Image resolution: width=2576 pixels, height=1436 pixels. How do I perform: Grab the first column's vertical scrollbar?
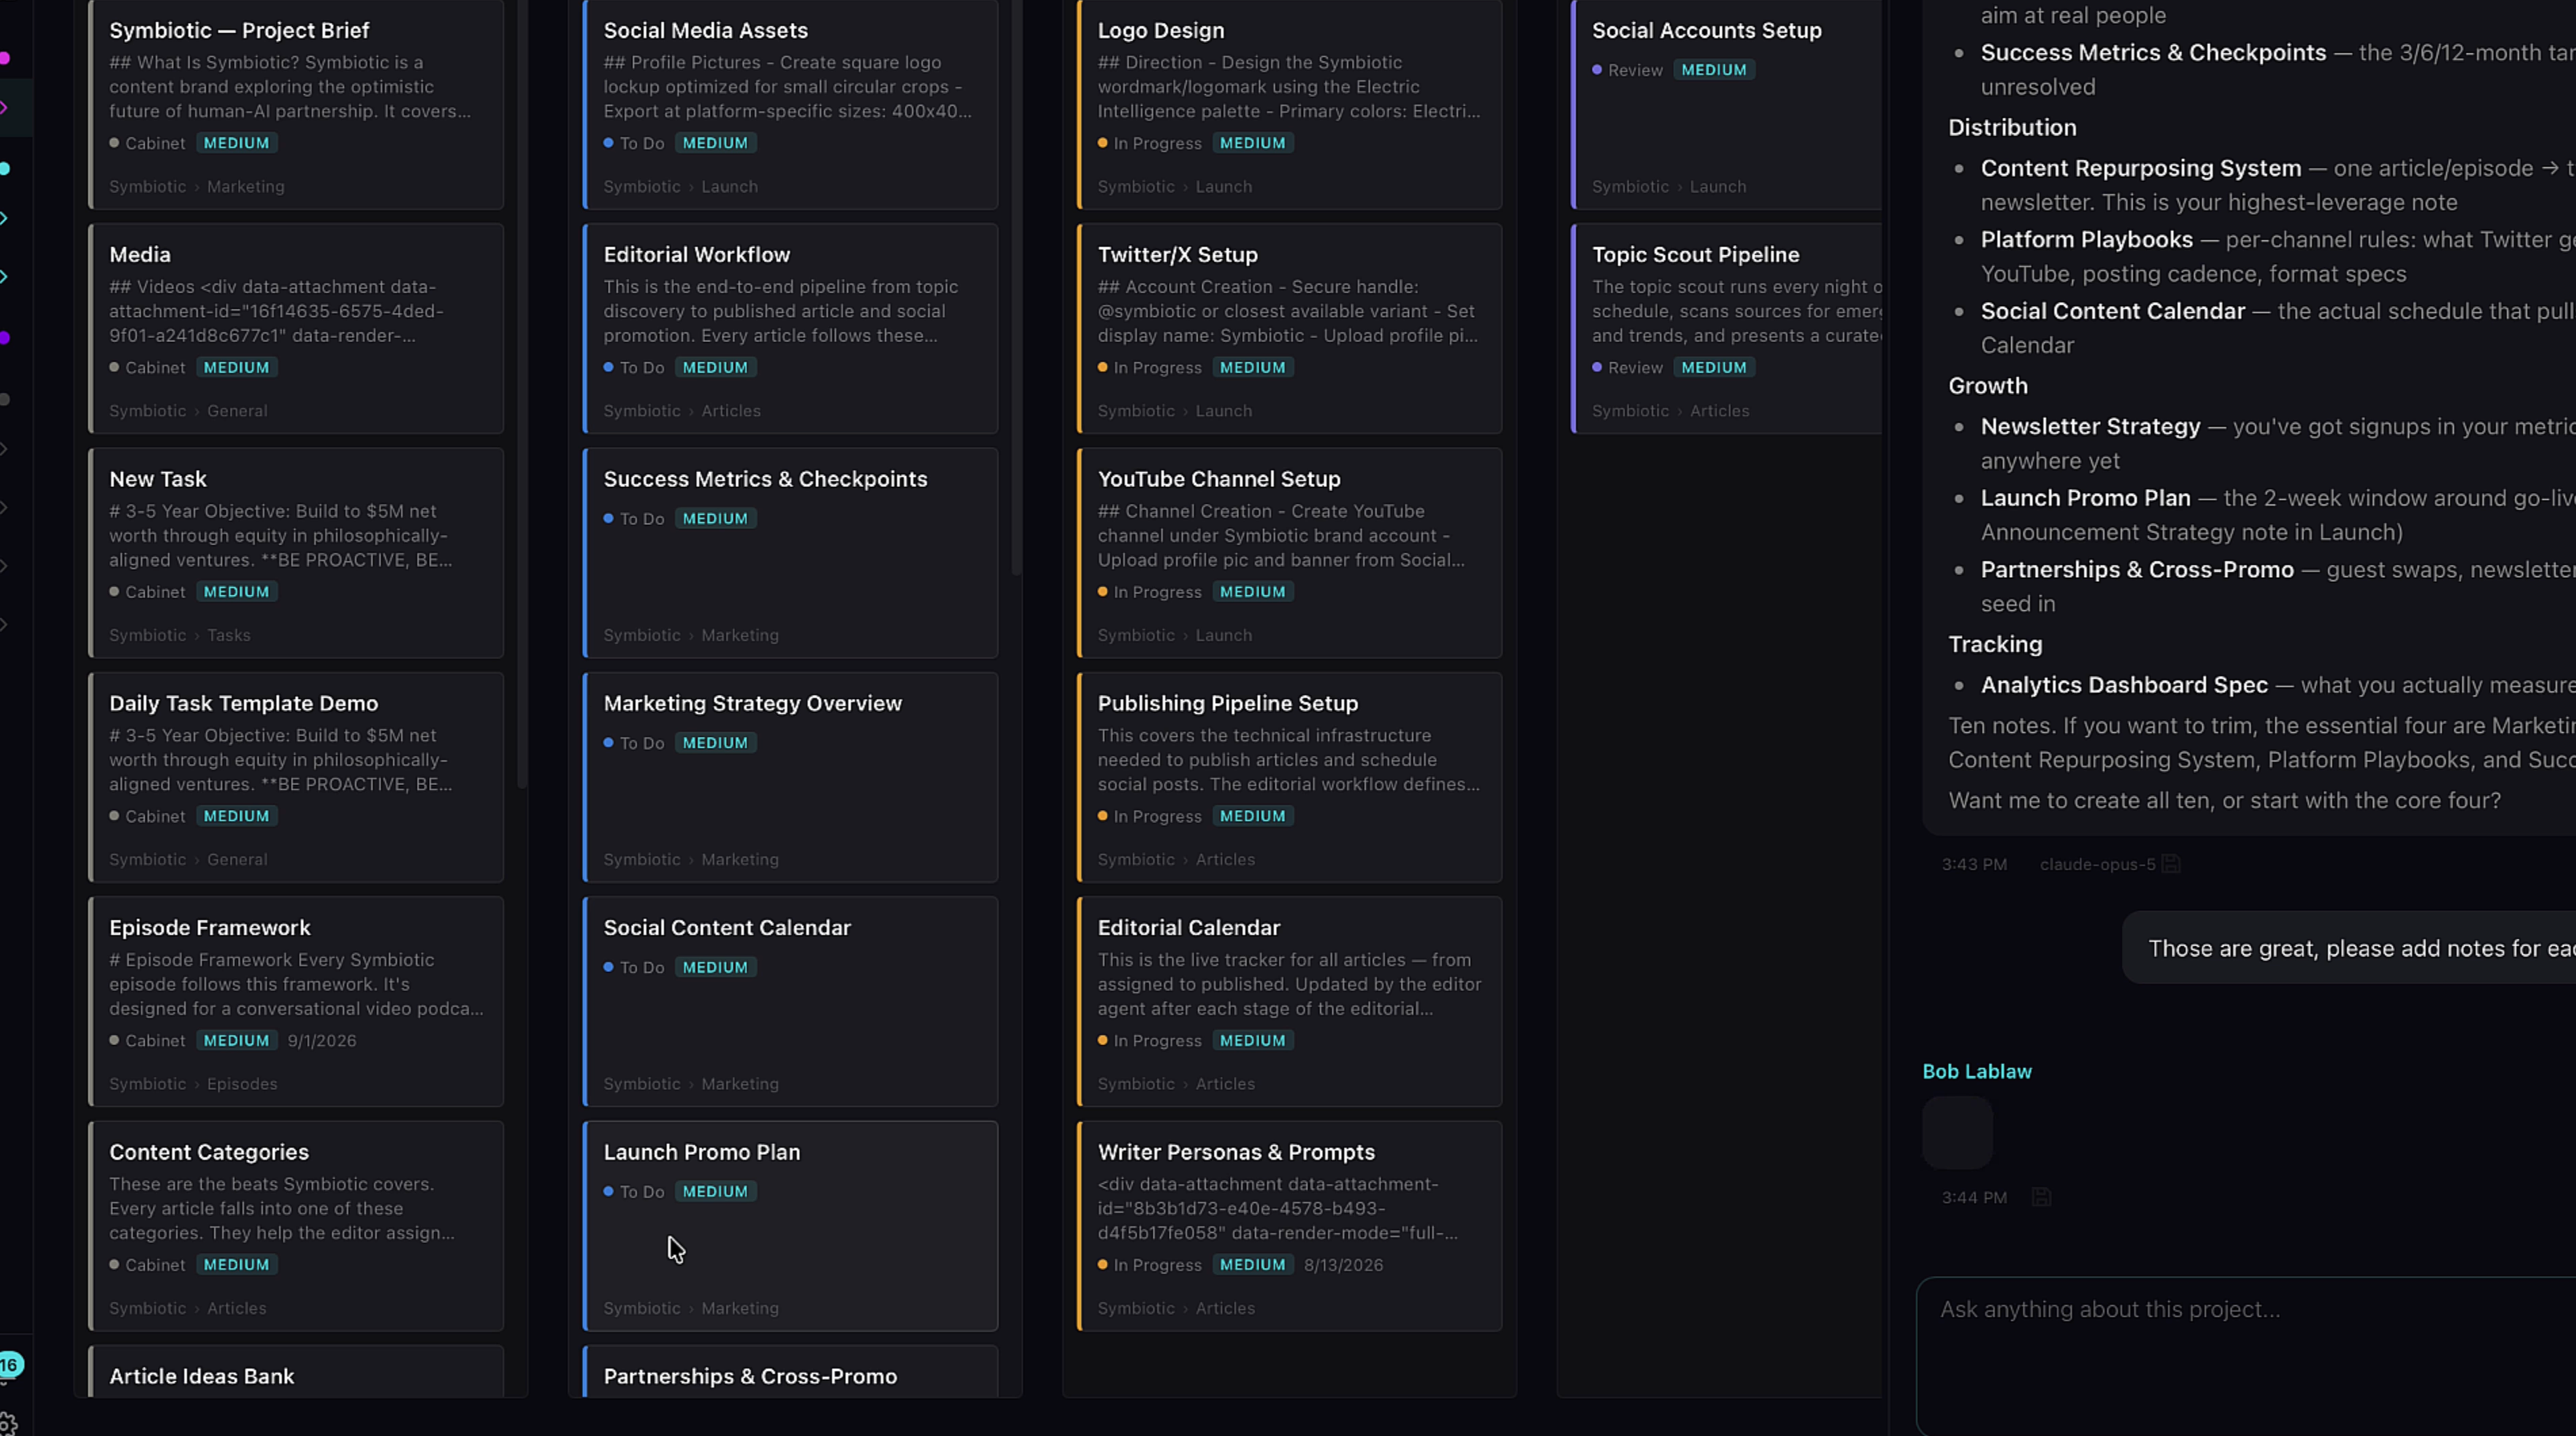(x=522, y=394)
